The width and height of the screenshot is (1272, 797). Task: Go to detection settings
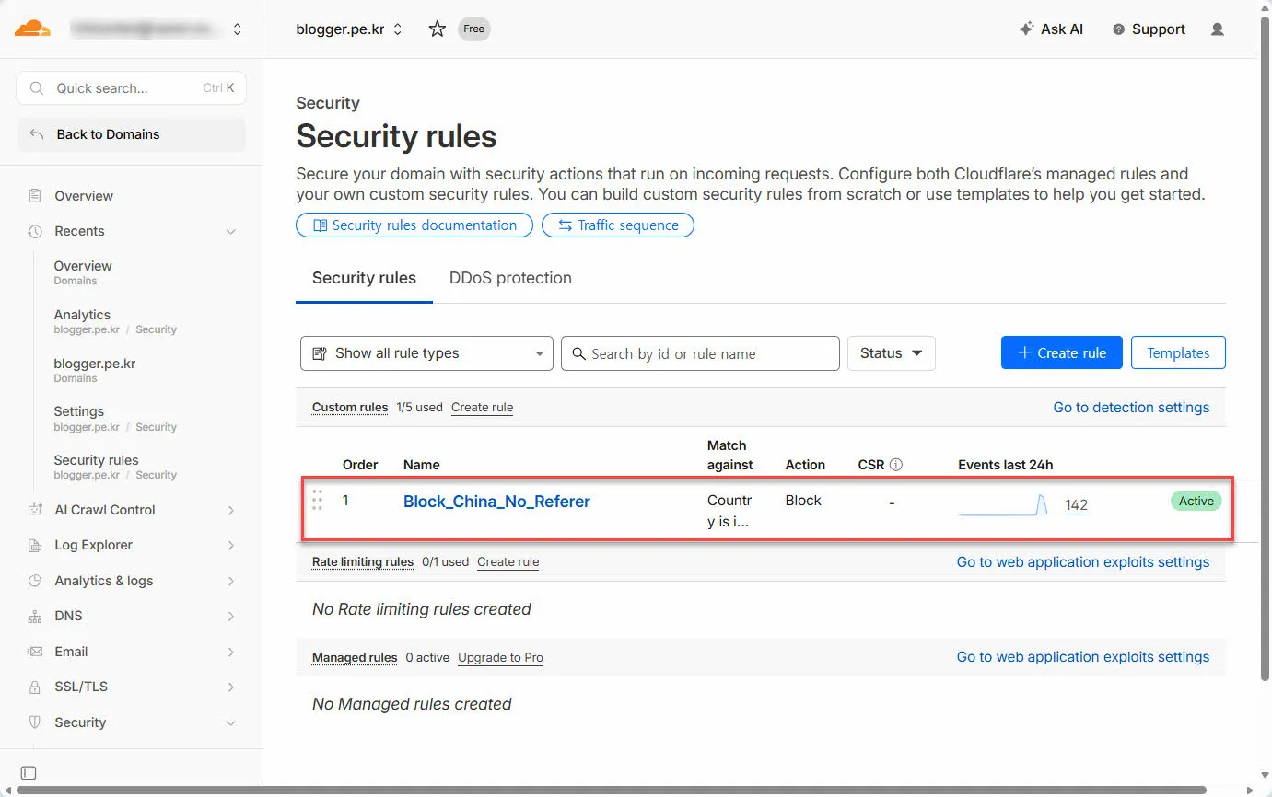point(1131,407)
